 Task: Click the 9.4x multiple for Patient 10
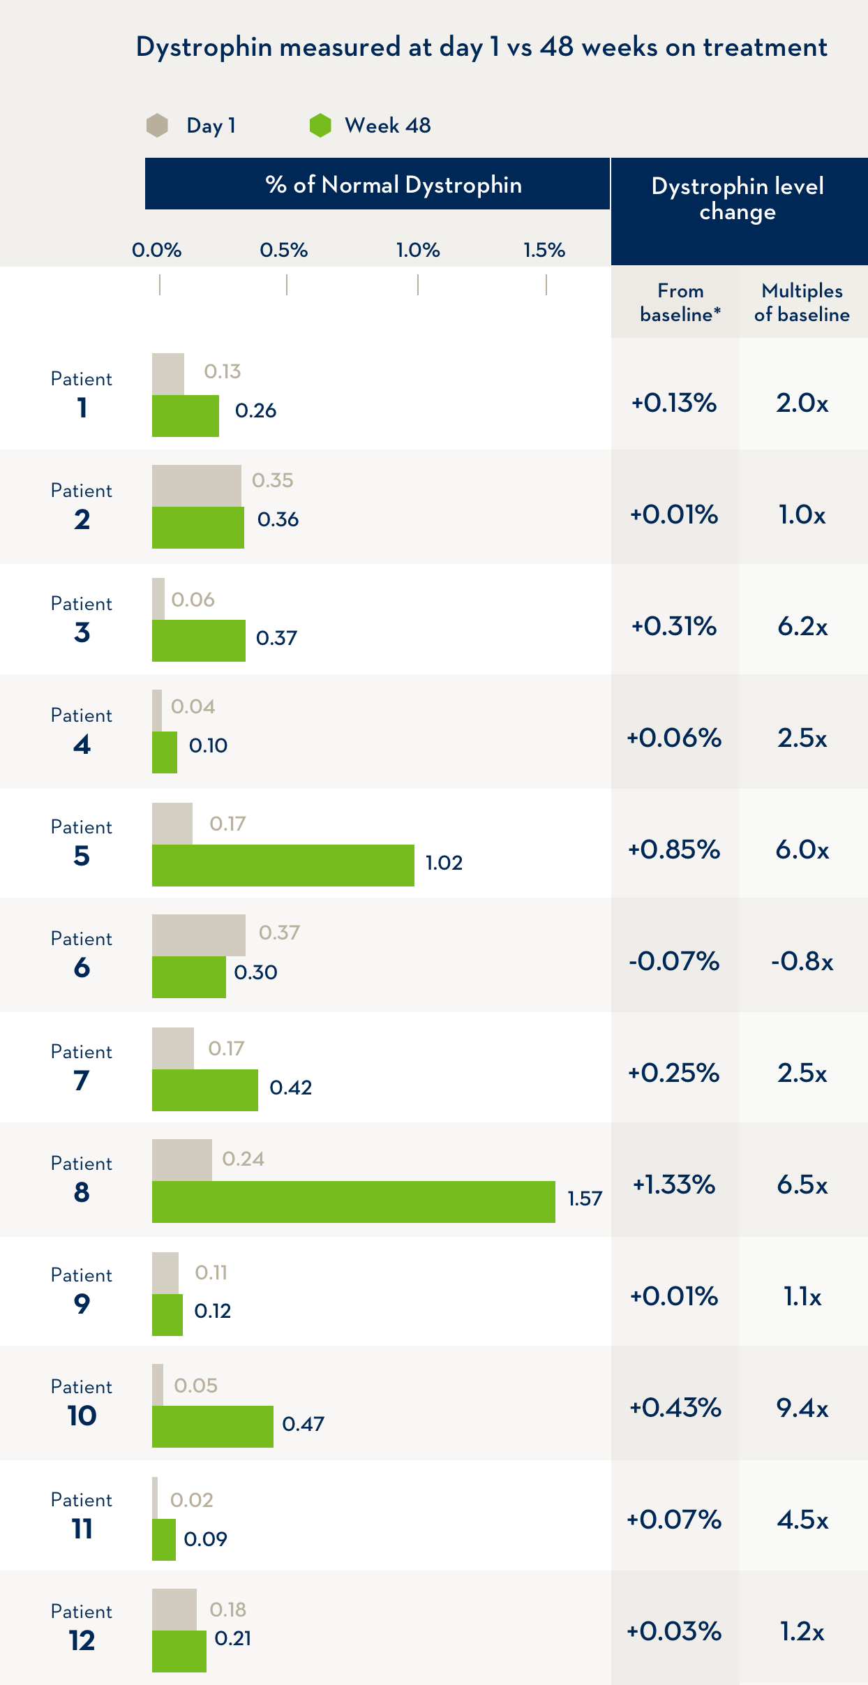(802, 1408)
